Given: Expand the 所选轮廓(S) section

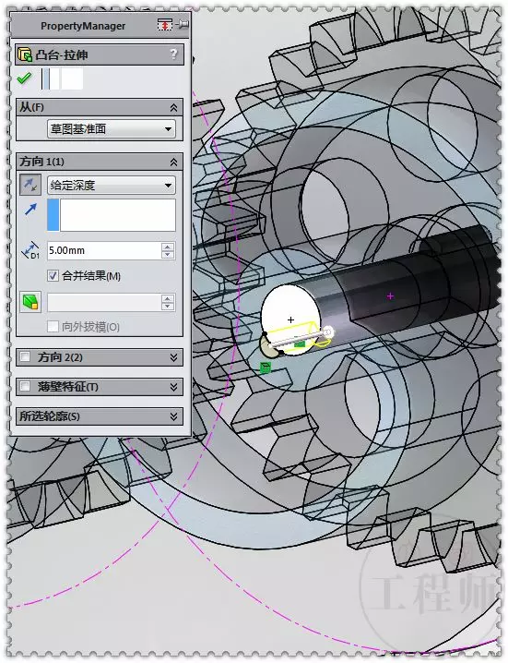Looking at the screenshot, I should point(173,416).
